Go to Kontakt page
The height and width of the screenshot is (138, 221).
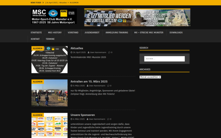pos(35,39)
